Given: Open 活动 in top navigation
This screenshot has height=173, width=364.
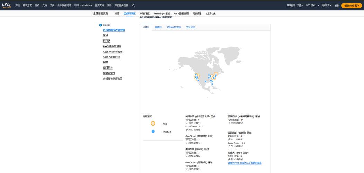Looking at the screenshot, I should 109,5.
